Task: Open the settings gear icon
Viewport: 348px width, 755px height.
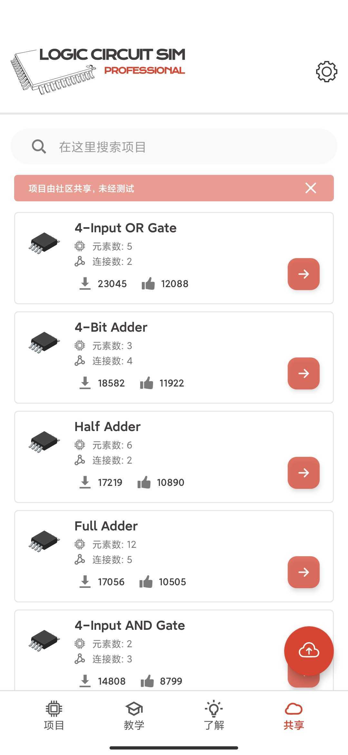Action: coord(326,71)
